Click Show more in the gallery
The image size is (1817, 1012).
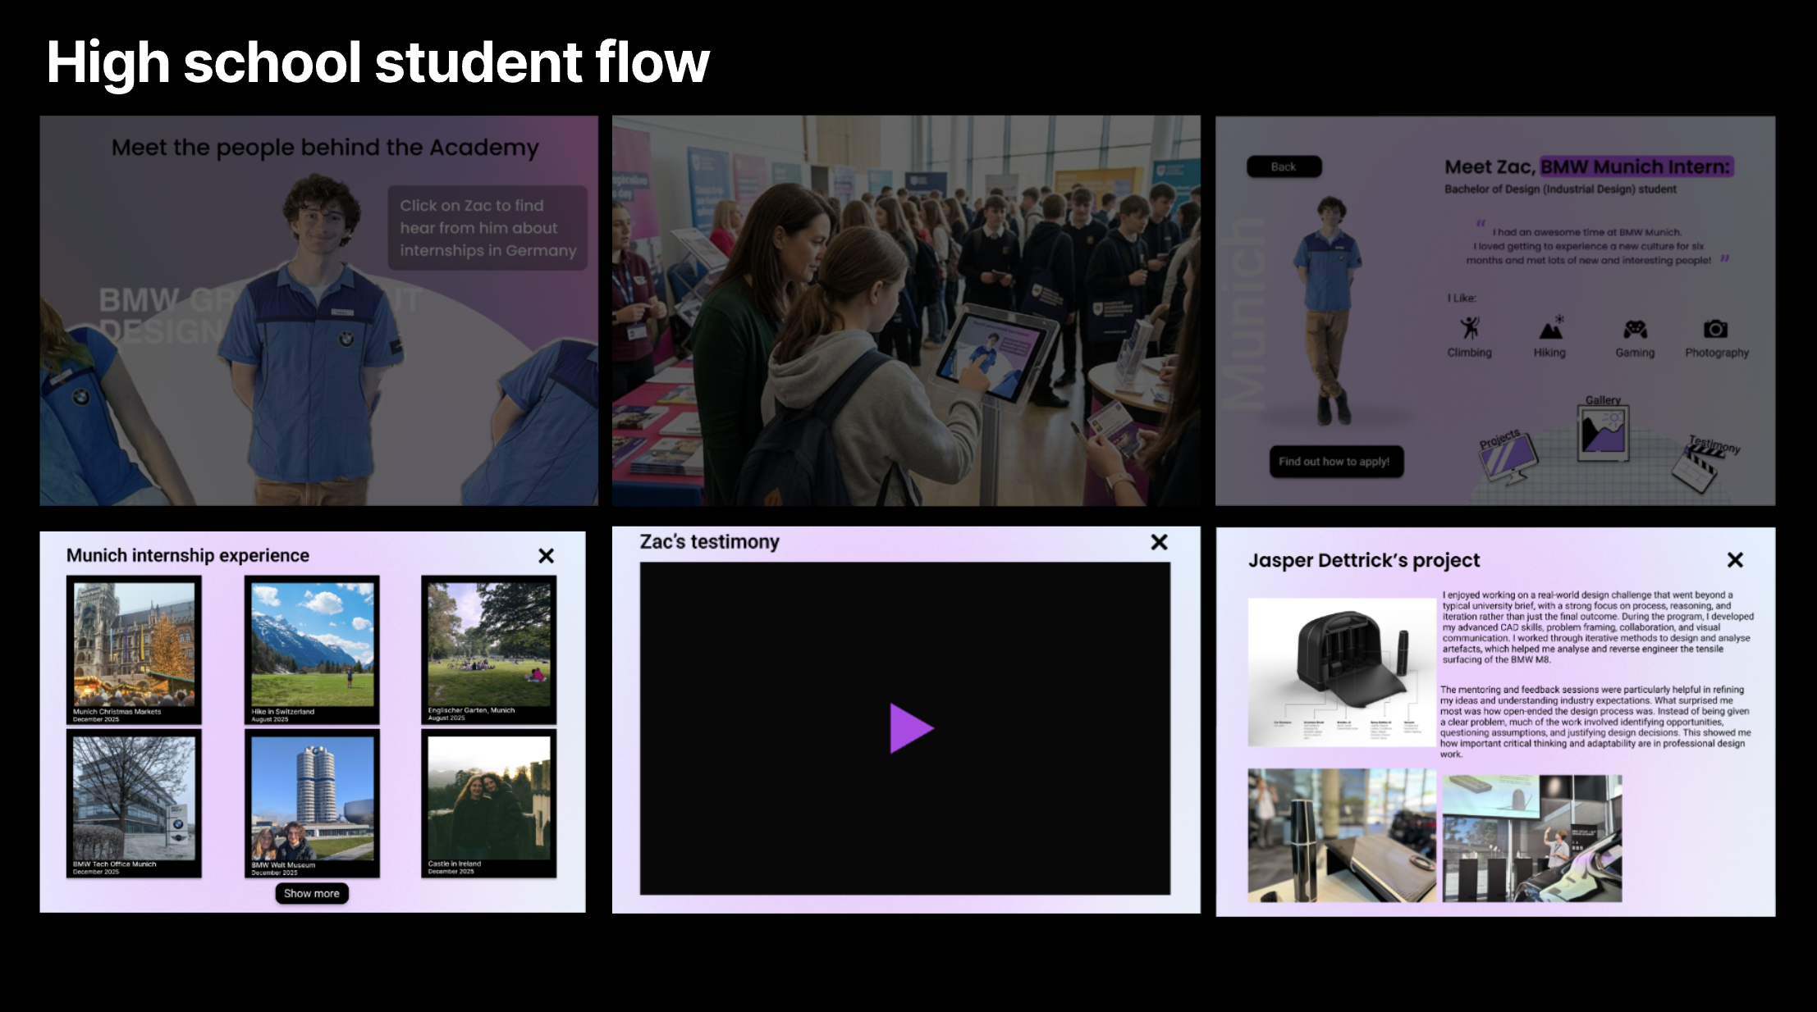(x=312, y=893)
